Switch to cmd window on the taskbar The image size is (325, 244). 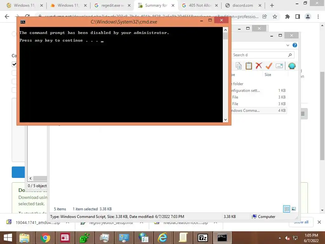[222, 238]
